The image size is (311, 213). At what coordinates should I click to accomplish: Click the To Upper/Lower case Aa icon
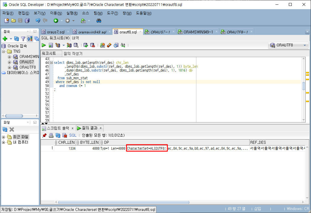(x=123, y=45)
